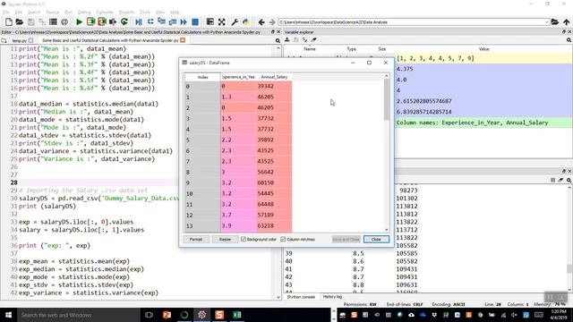Click the Remove all variables eraser icon
The height and width of the screenshot is (322, 573).
pyautogui.click(x=314, y=39)
